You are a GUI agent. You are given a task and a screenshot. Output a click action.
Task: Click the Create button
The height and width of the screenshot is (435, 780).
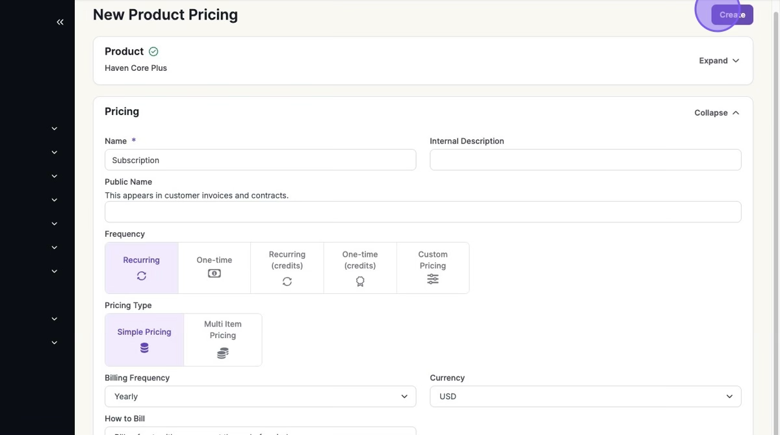732,15
